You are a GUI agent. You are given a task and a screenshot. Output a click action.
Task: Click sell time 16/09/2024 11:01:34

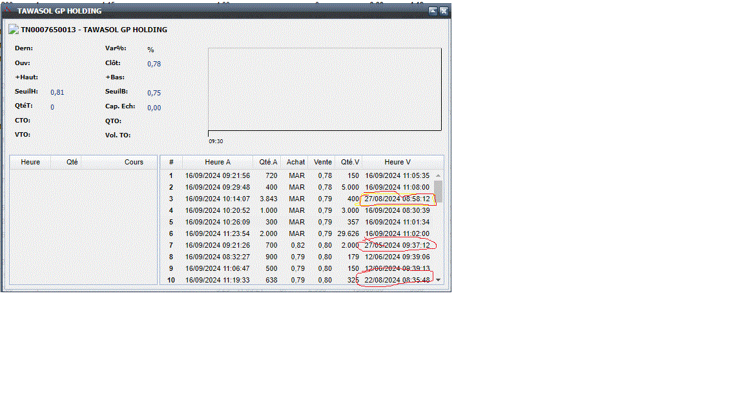[x=397, y=222]
